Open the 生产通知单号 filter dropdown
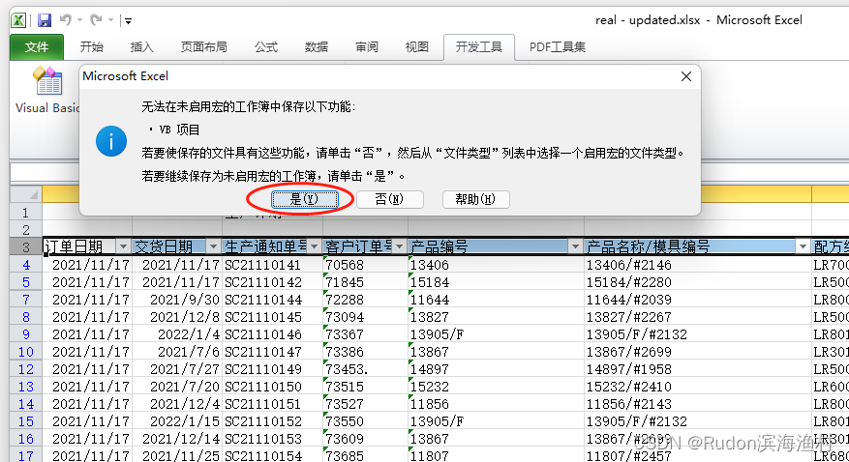 coord(314,246)
